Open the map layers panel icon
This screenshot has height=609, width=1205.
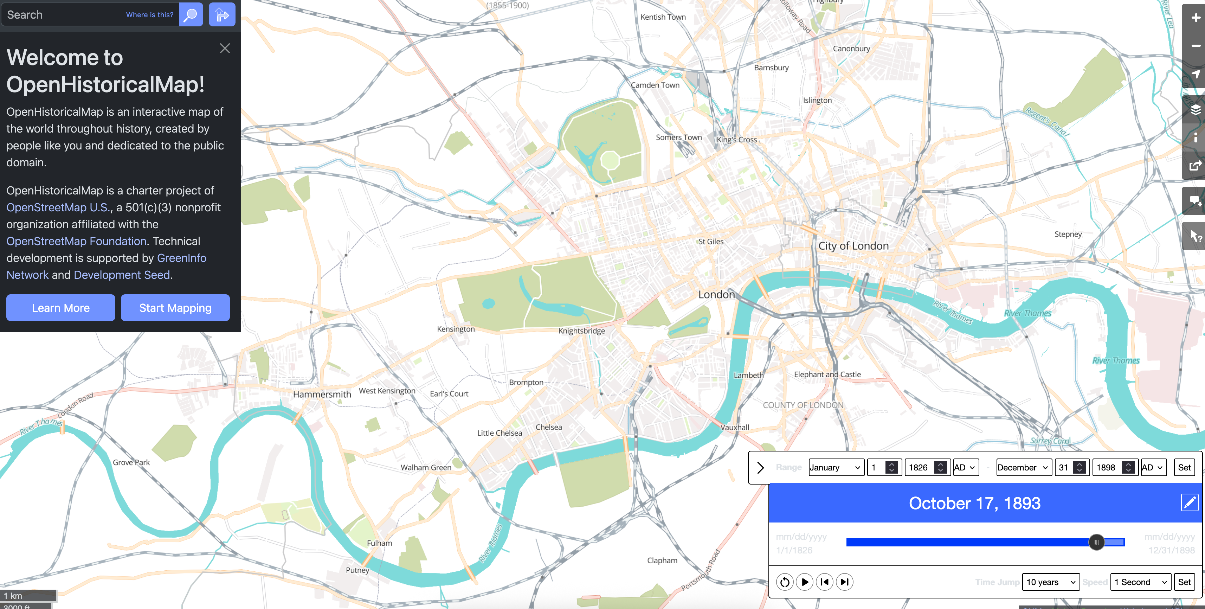tap(1195, 110)
